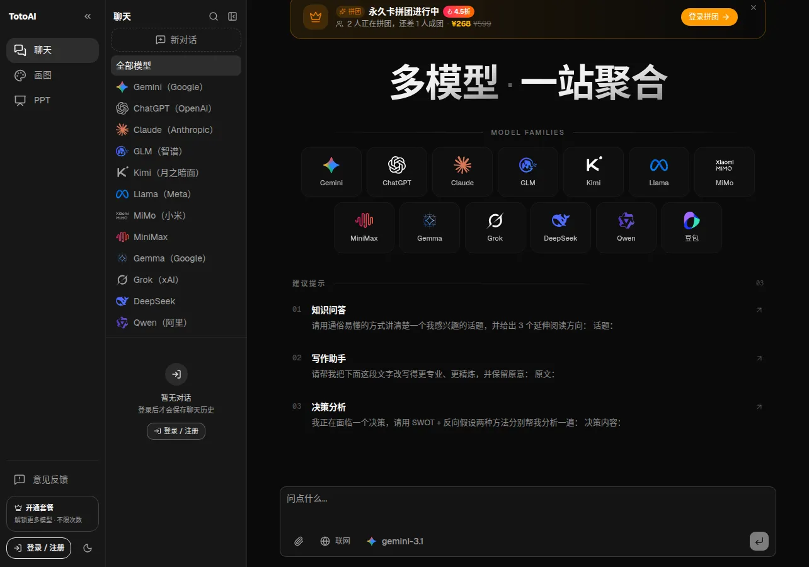Open the 开通套餐 plan card
809x567 pixels.
[x=52, y=513]
